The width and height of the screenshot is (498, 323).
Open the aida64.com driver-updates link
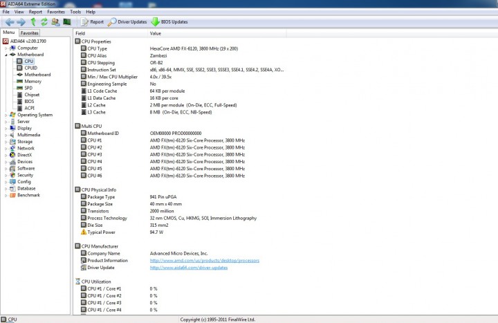point(189,268)
